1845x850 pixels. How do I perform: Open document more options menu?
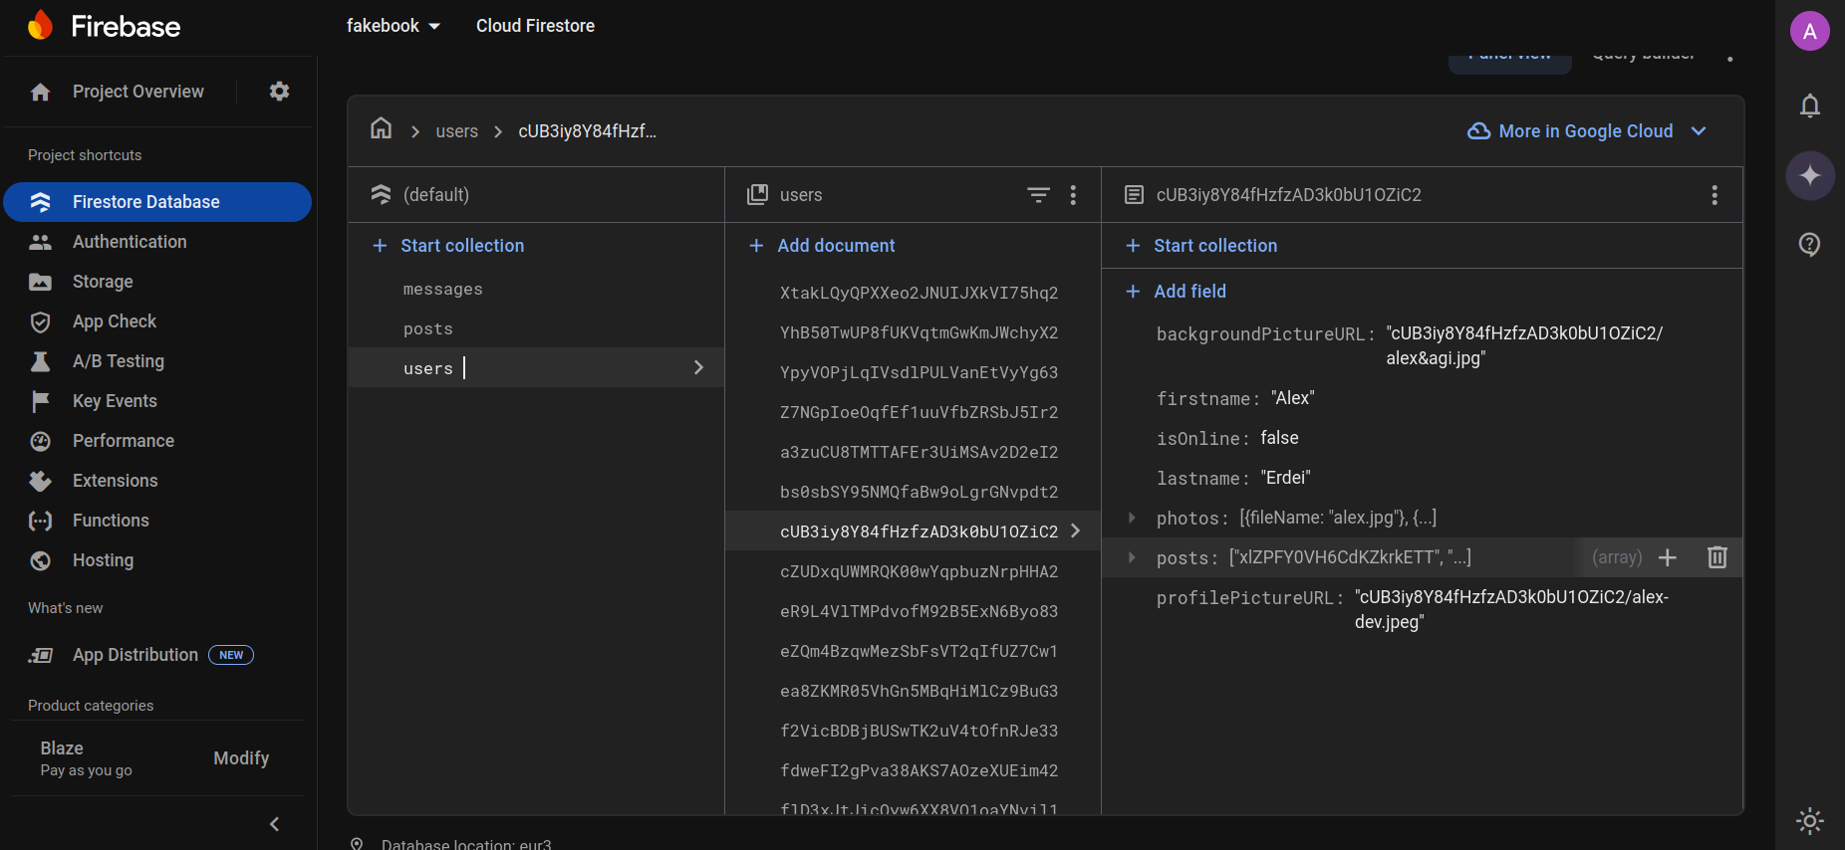(x=1714, y=195)
